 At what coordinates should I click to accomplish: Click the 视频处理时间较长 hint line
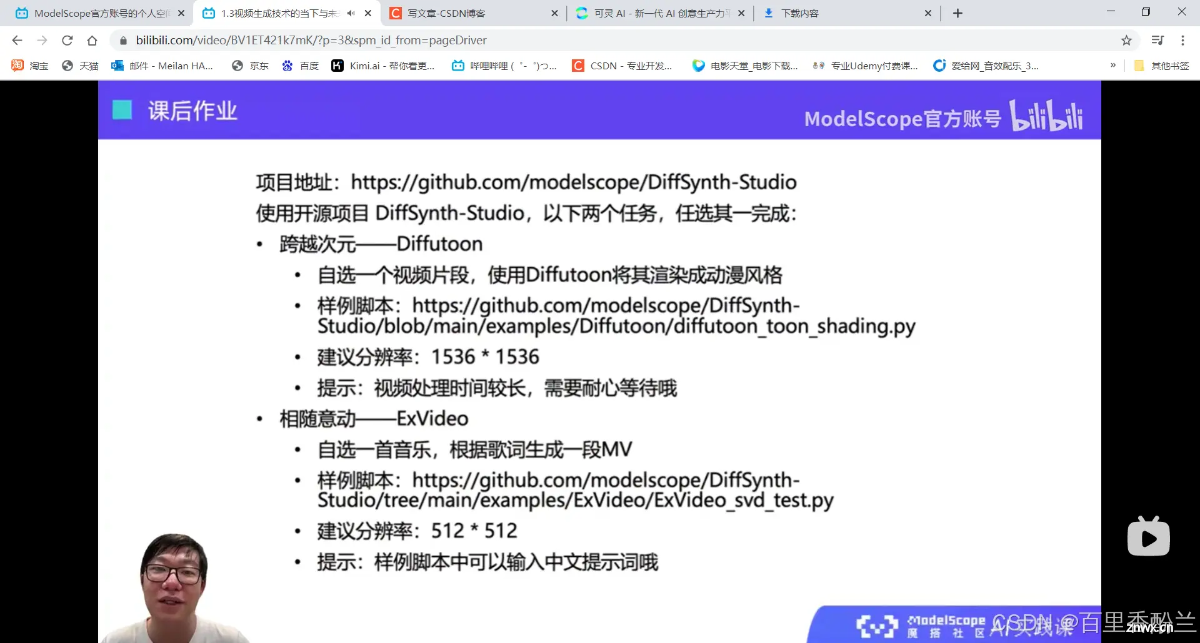pyautogui.click(x=497, y=388)
